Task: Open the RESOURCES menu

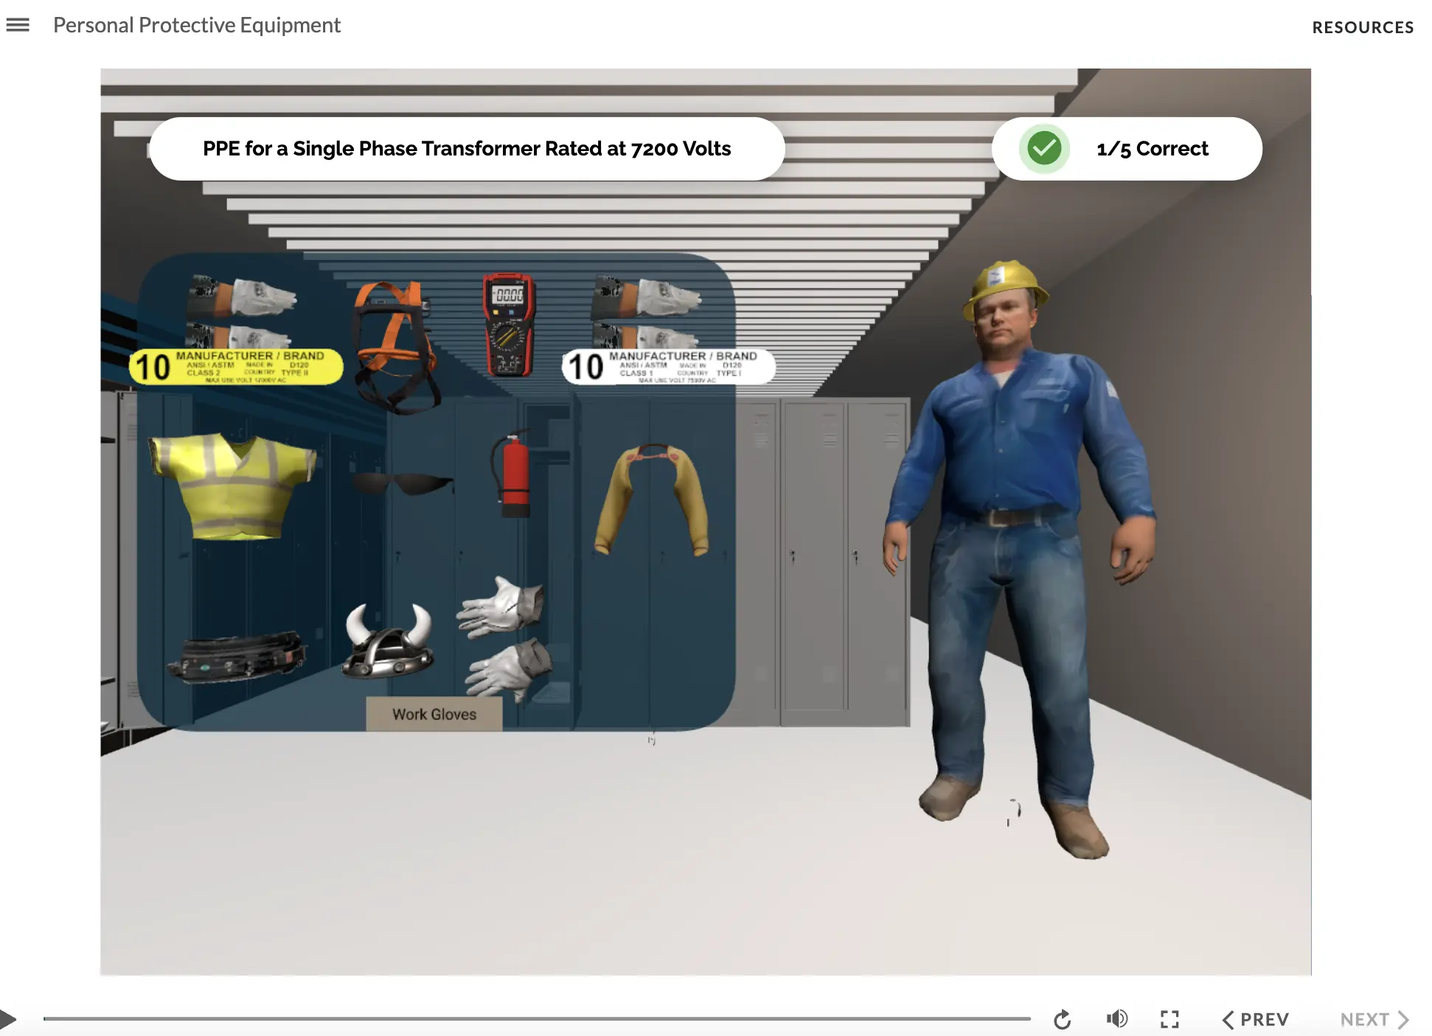Action: click(1363, 27)
